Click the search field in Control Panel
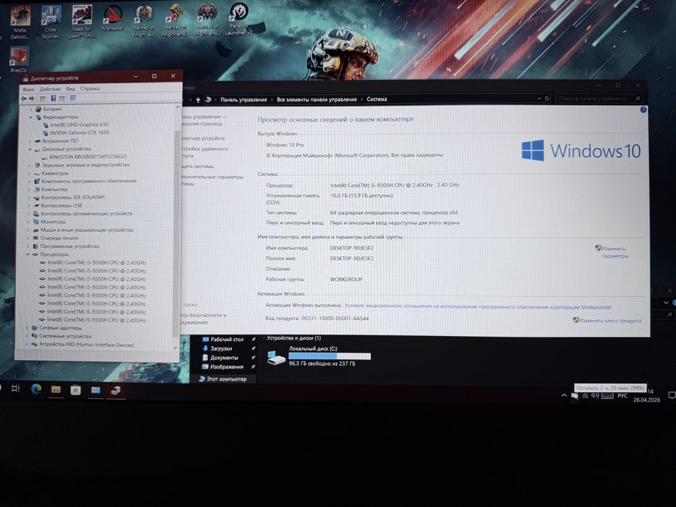The width and height of the screenshot is (676, 507). coord(598,99)
